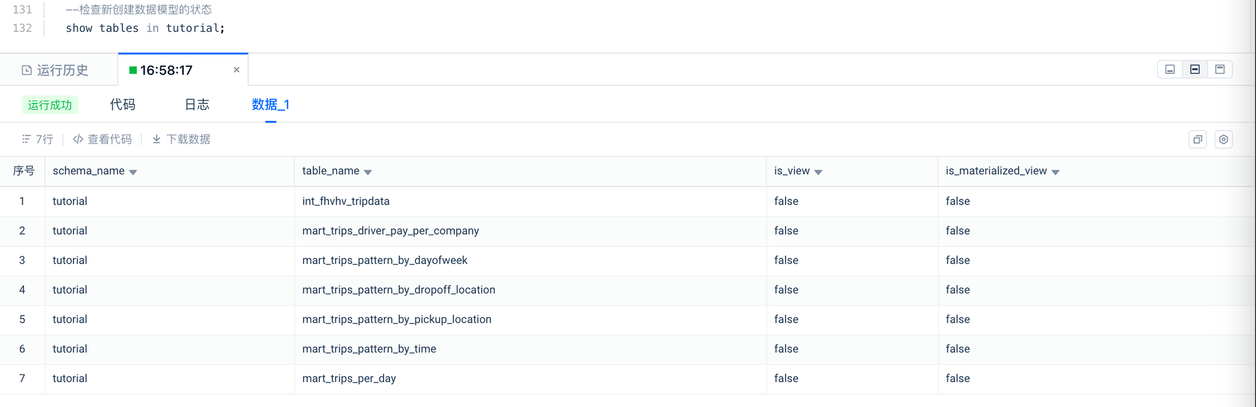Open table_name column filter dropdown
This screenshot has height=407, width=1256.
(x=368, y=172)
